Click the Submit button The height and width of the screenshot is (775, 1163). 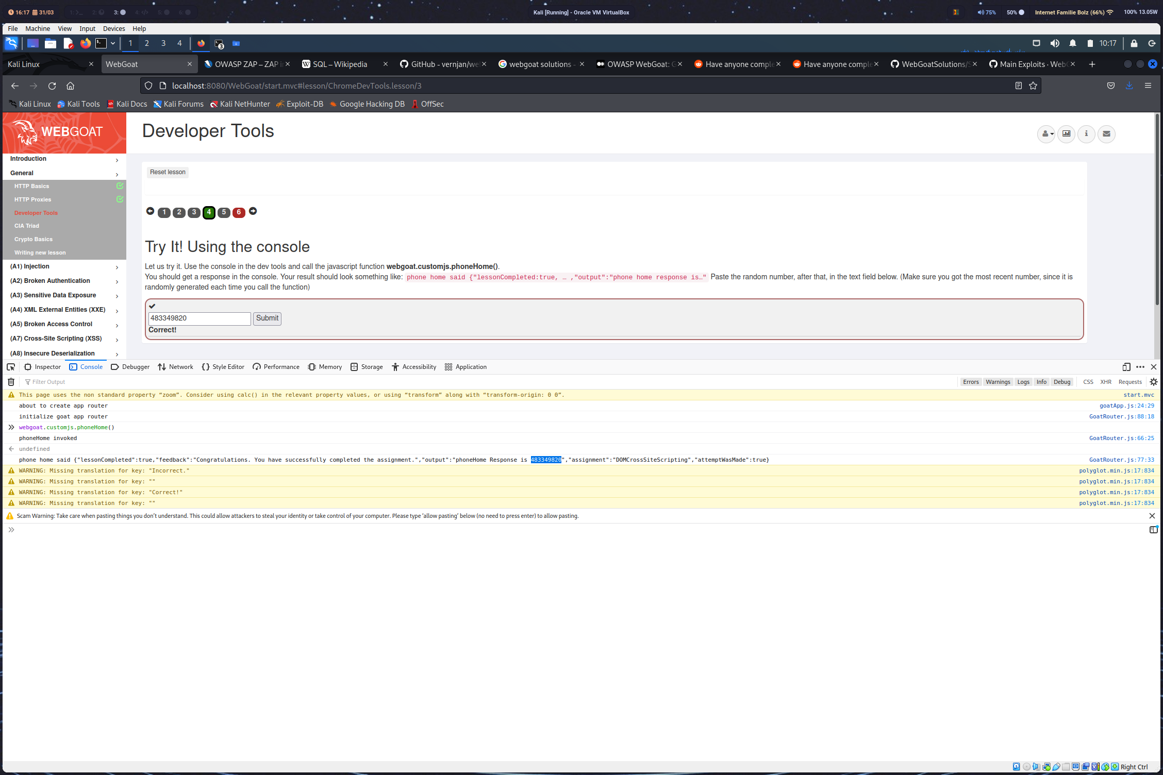pos(267,318)
